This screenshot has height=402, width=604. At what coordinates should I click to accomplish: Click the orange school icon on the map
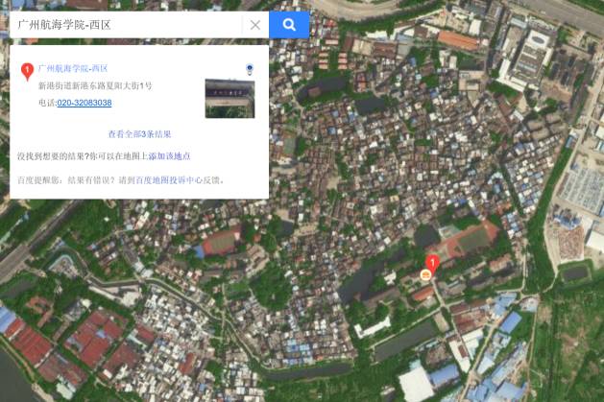[425, 274]
